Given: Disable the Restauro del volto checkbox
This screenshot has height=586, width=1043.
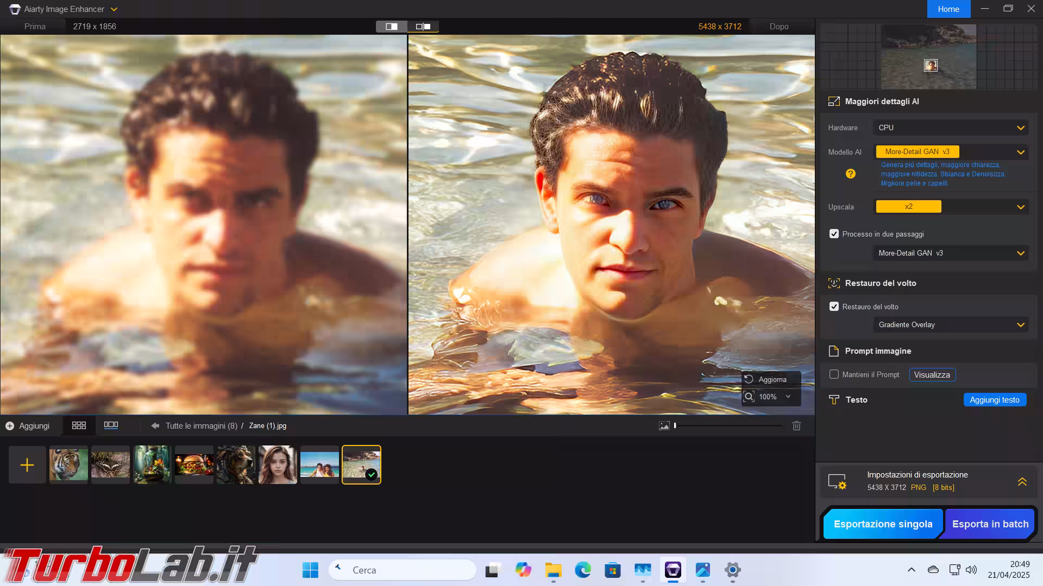Looking at the screenshot, I should pyautogui.click(x=834, y=307).
